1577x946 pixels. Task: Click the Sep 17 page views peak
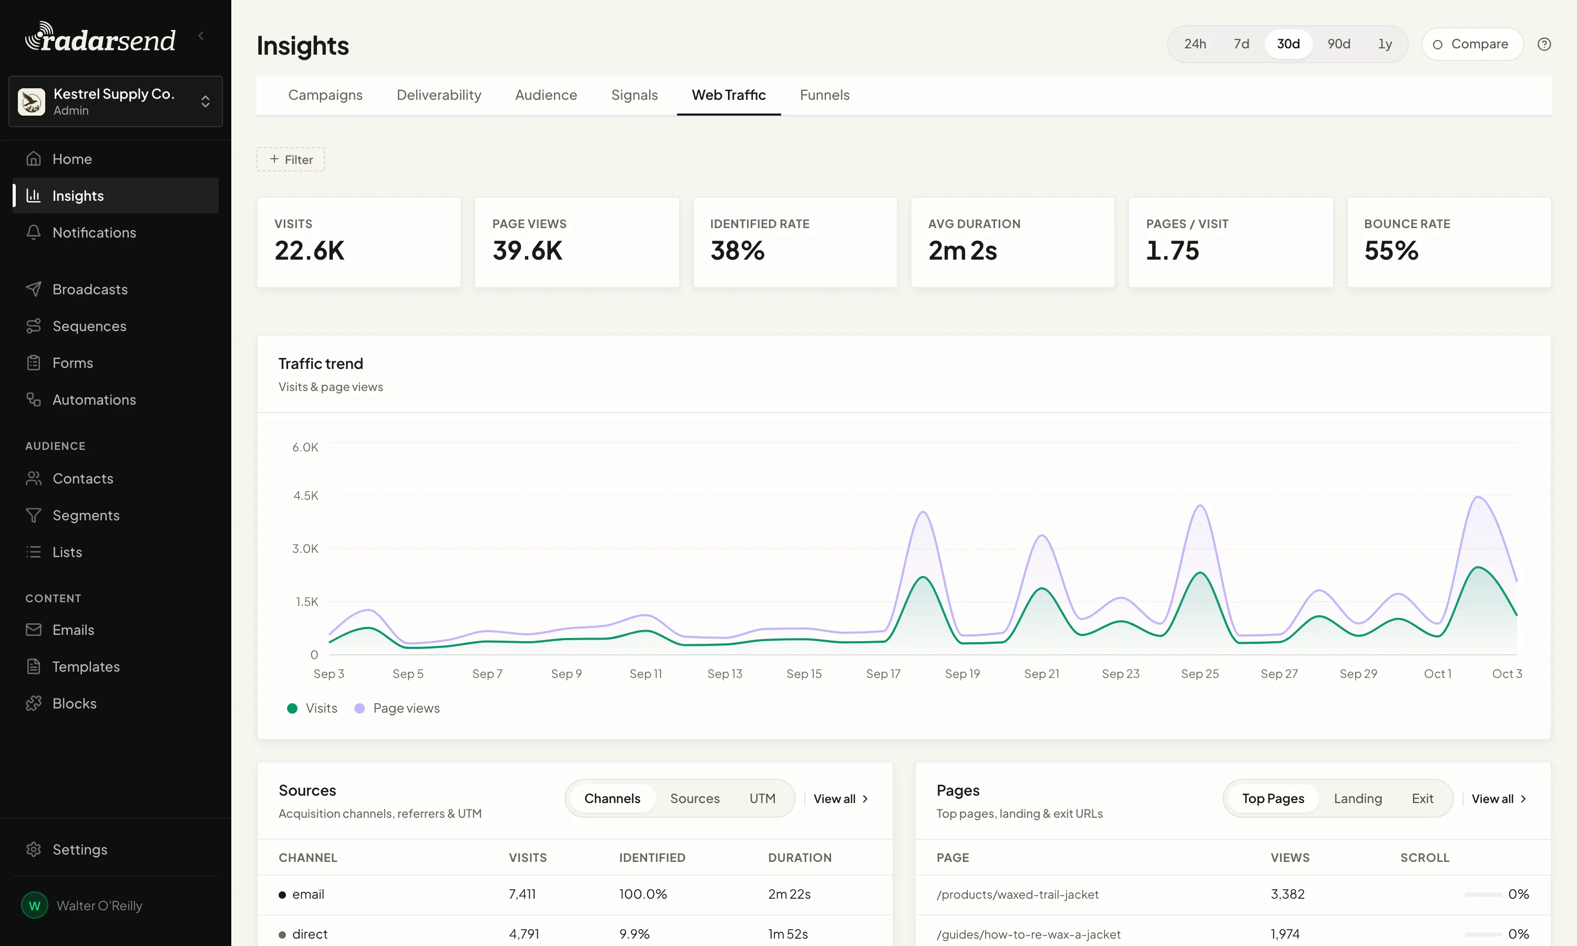pyautogui.click(x=923, y=512)
